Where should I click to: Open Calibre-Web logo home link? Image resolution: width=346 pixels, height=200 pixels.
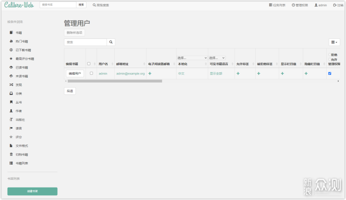point(19,5)
